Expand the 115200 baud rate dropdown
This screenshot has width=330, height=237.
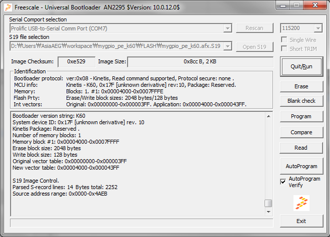318,28
